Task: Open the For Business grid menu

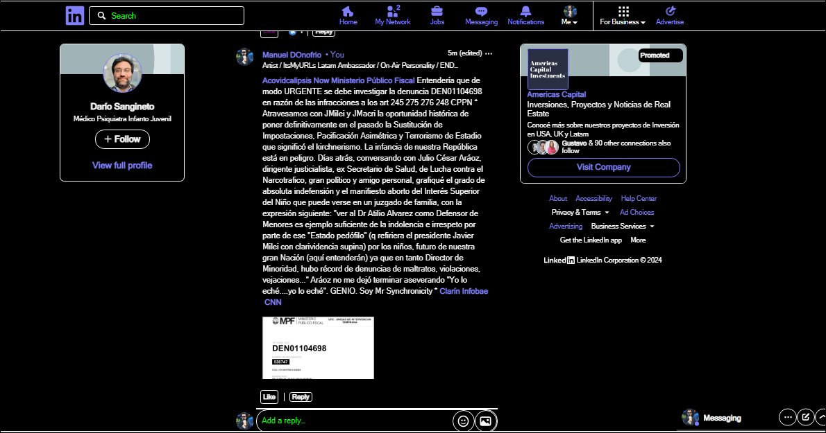Action: coord(623,16)
